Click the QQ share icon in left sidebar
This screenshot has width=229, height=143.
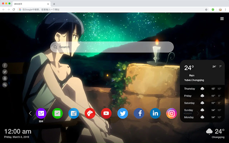coord(5,78)
